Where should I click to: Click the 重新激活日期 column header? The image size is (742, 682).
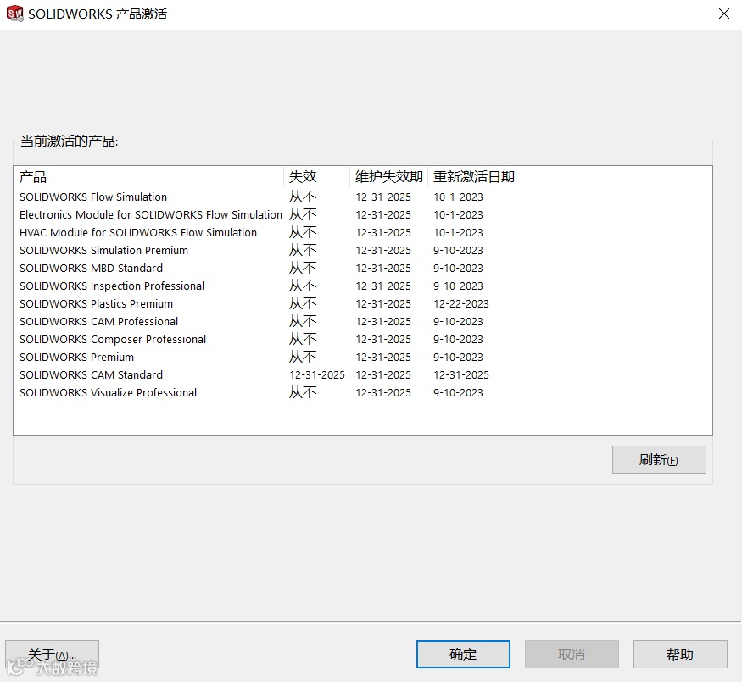[569, 177]
